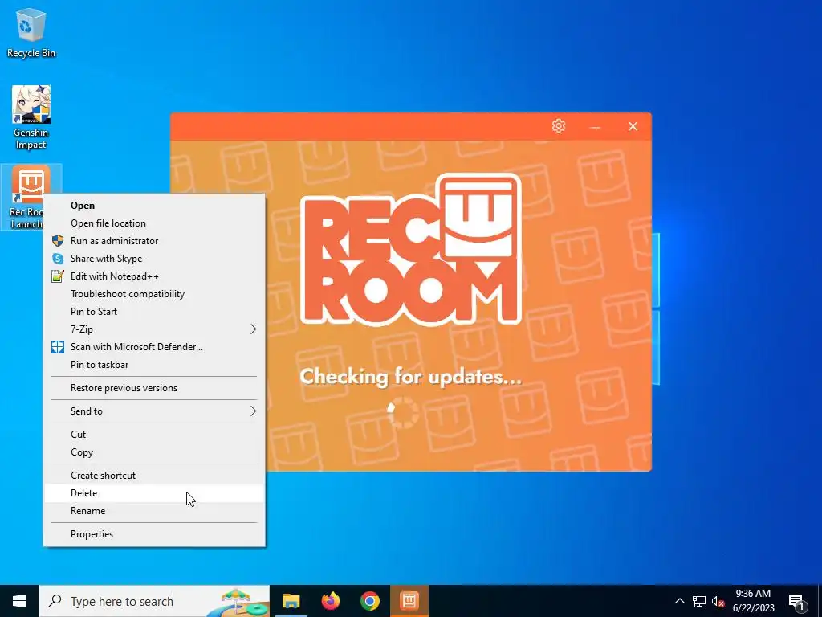Choose Restore previous versions

tap(154, 388)
